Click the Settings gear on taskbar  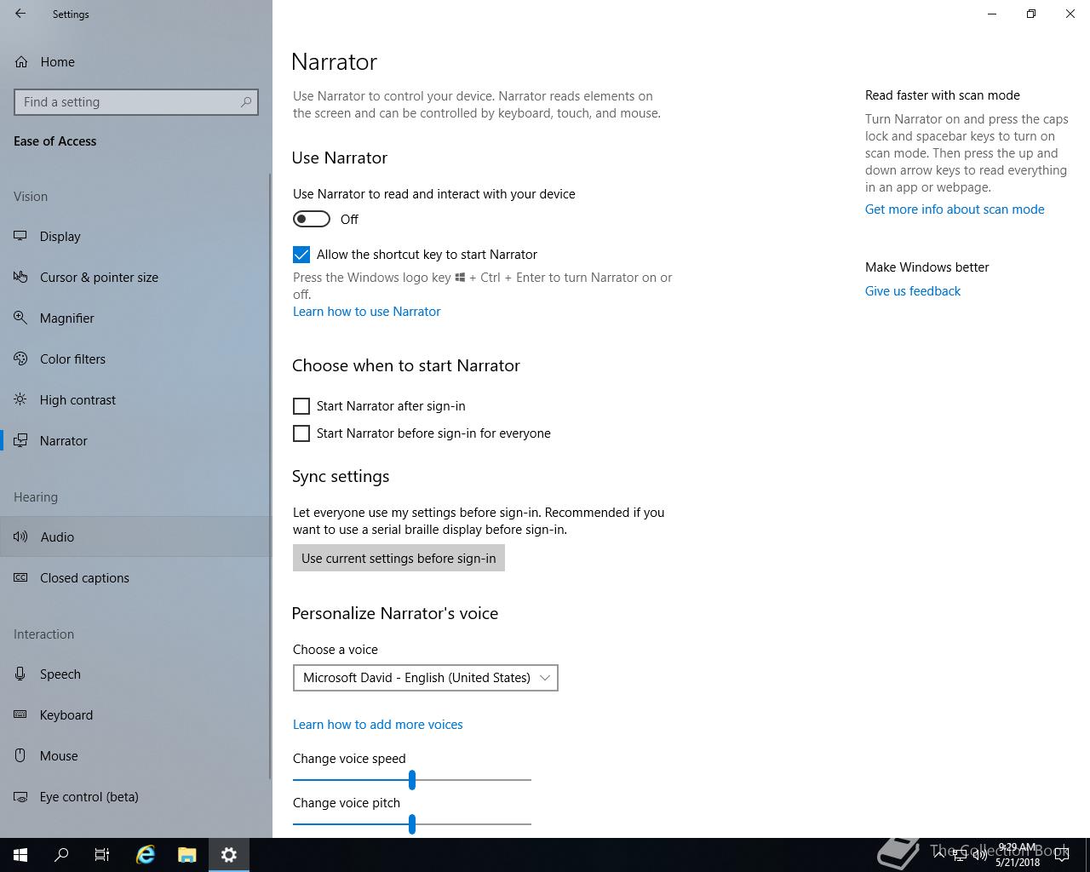(x=229, y=855)
